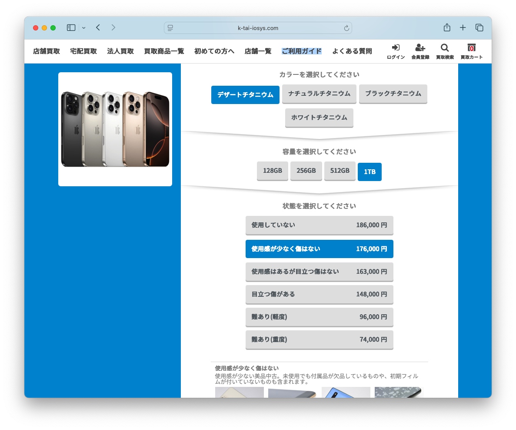Select 512GB capacity option
Screen dimensions: 516x430
pyautogui.click(x=340, y=171)
